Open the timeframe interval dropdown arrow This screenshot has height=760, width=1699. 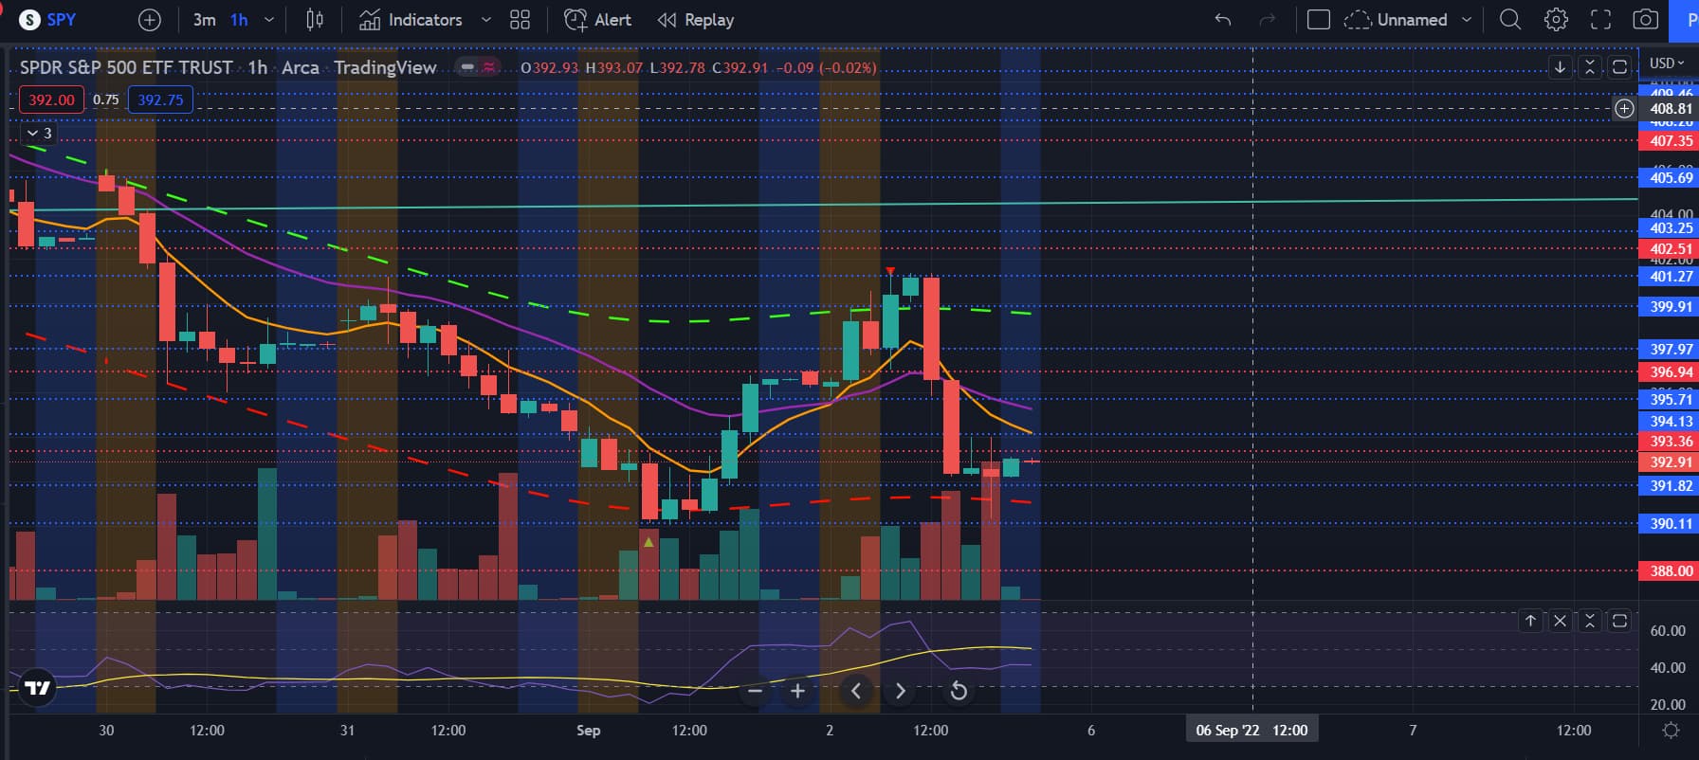pyautogui.click(x=269, y=19)
